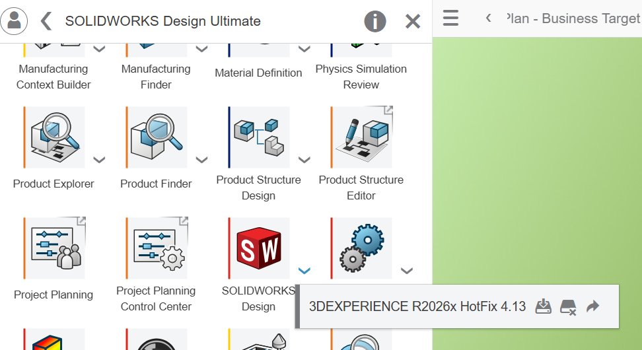Click the install icon for HotFix 4.13

pos(543,306)
